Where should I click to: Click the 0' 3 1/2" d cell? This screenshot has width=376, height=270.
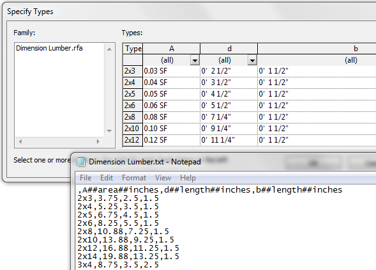coord(229,83)
